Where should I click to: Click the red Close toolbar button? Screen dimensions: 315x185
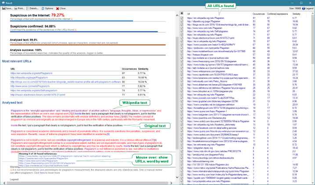(x=61, y=8)
